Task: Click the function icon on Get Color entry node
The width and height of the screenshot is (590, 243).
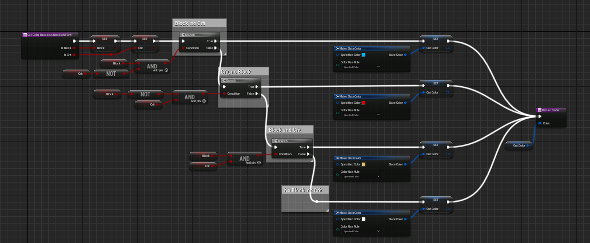Action: 25,35
